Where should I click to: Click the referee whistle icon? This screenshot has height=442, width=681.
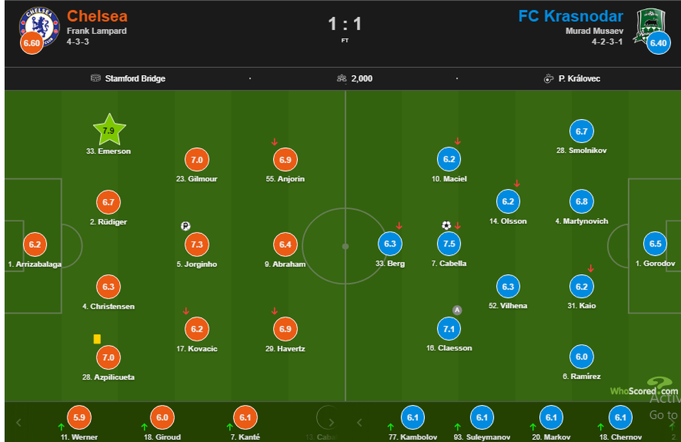548,79
